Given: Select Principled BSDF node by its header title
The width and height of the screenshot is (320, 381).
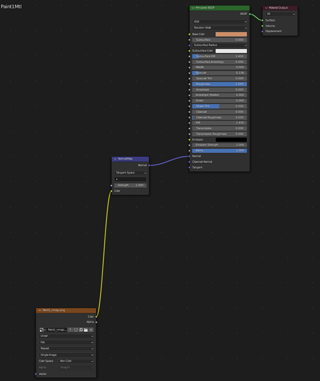Looking at the screenshot, I should (205, 8).
